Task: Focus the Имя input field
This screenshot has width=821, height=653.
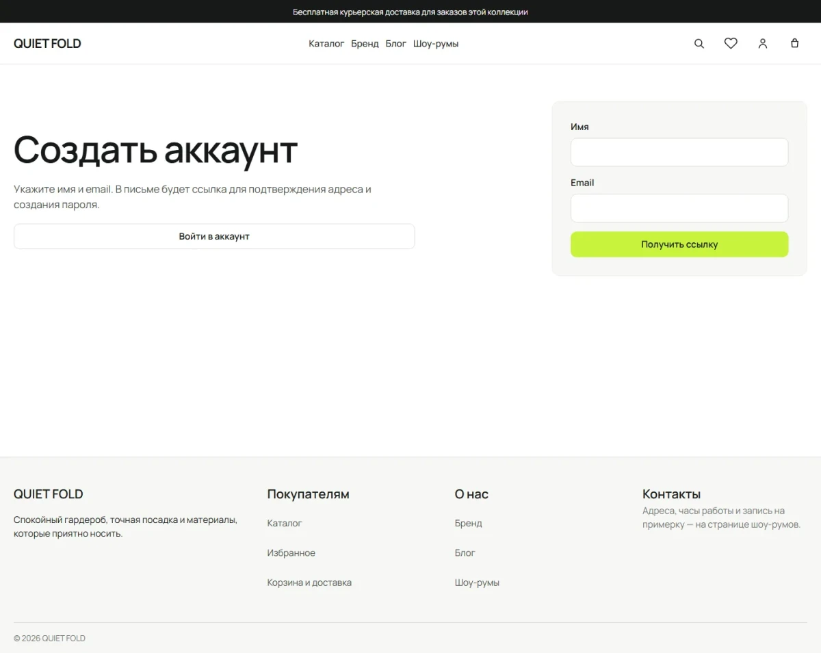Action: click(x=679, y=152)
